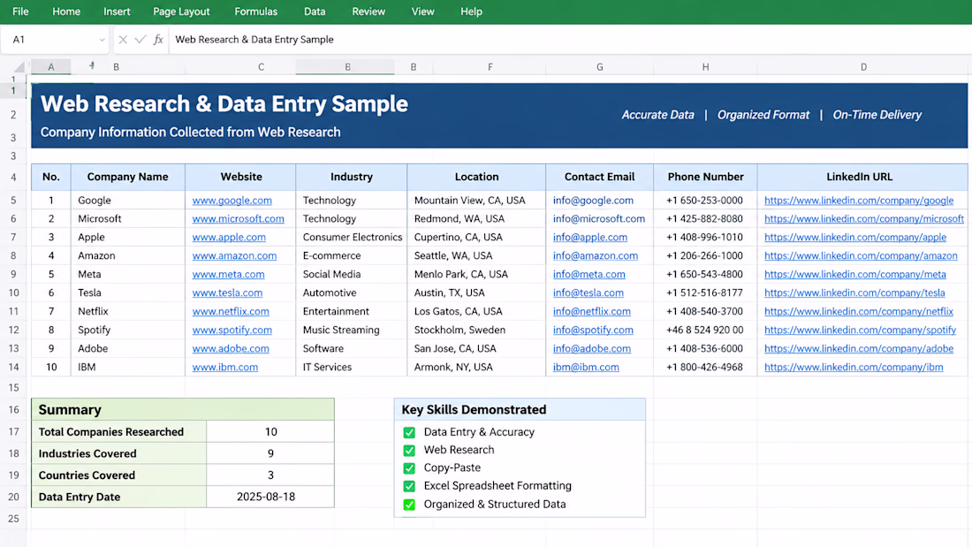
Task: Open the Help ribbon tab
Action: [x=471, y=11]
